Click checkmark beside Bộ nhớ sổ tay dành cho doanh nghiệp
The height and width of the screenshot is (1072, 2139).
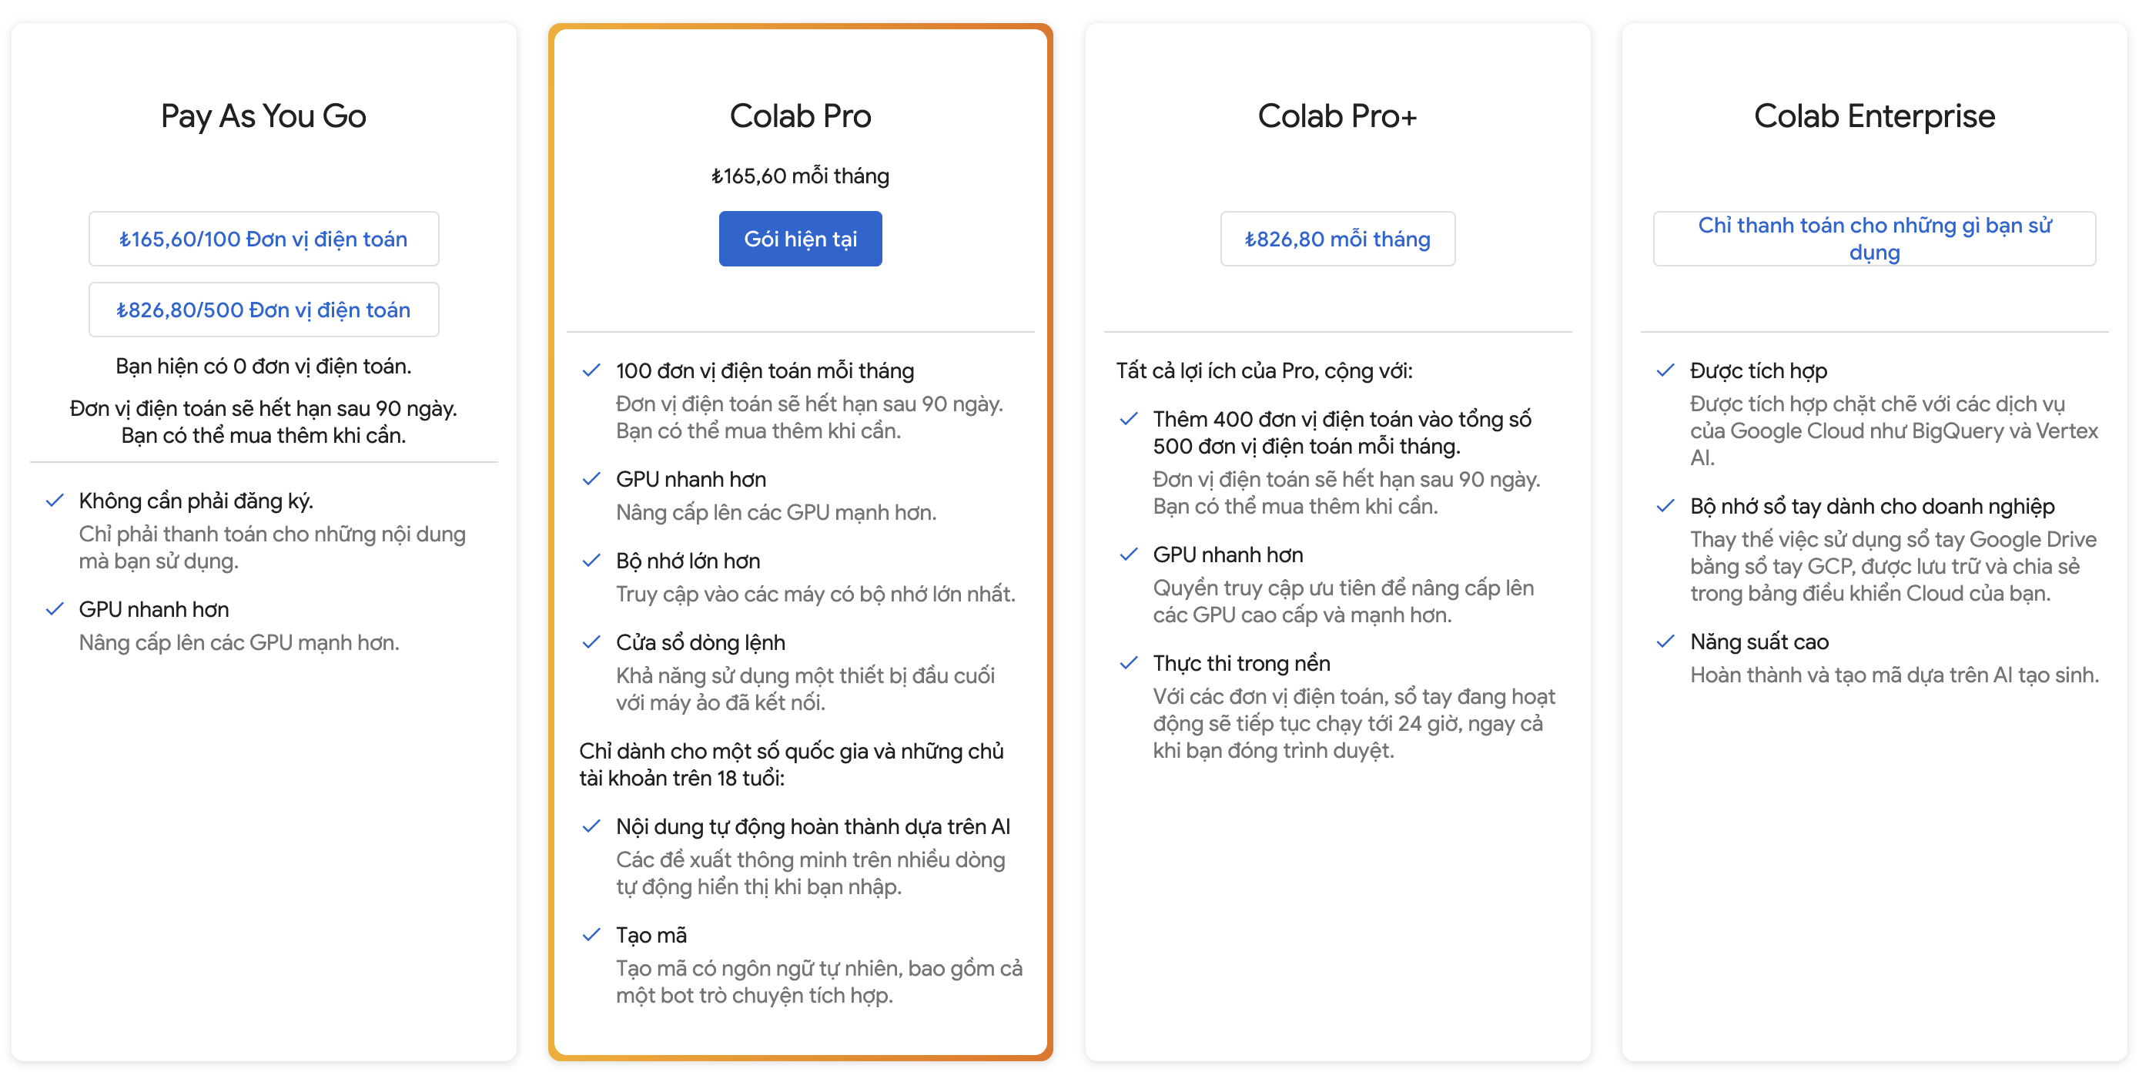pyautogui.click(x=1665, y=506)
